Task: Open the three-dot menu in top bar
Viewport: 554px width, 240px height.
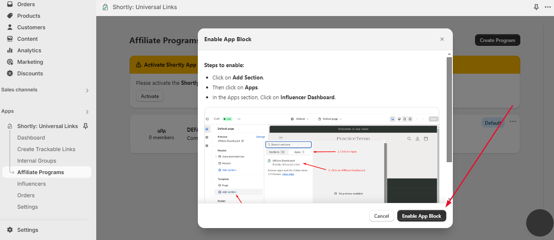Action: click(547, 7)
